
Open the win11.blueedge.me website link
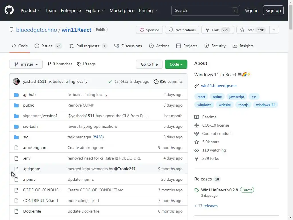[x=219, y=86]
